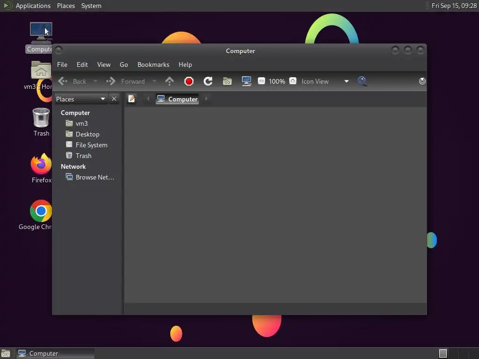
Task: Open the Help menu
Action: point(185,65)
